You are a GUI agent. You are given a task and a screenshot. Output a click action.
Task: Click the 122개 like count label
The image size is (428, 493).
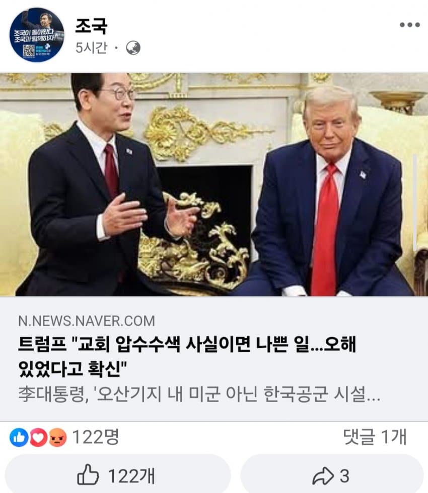pos(131,476)
